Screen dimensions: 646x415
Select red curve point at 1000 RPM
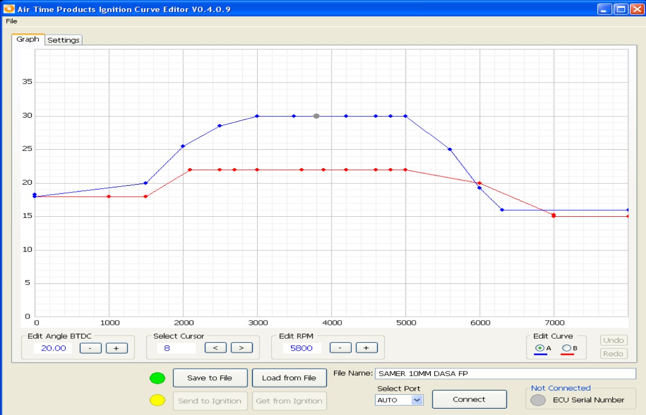click(108, 197)
